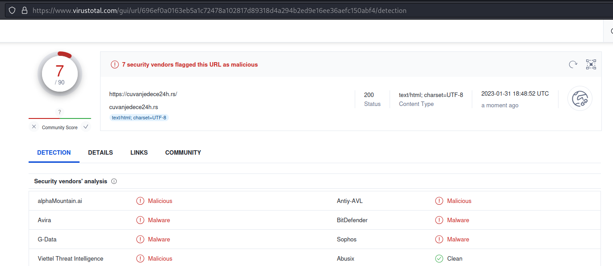Click the 2023-01-31 18:48:52 UTC timestamp
613x266 pixels.
[515, 94]
